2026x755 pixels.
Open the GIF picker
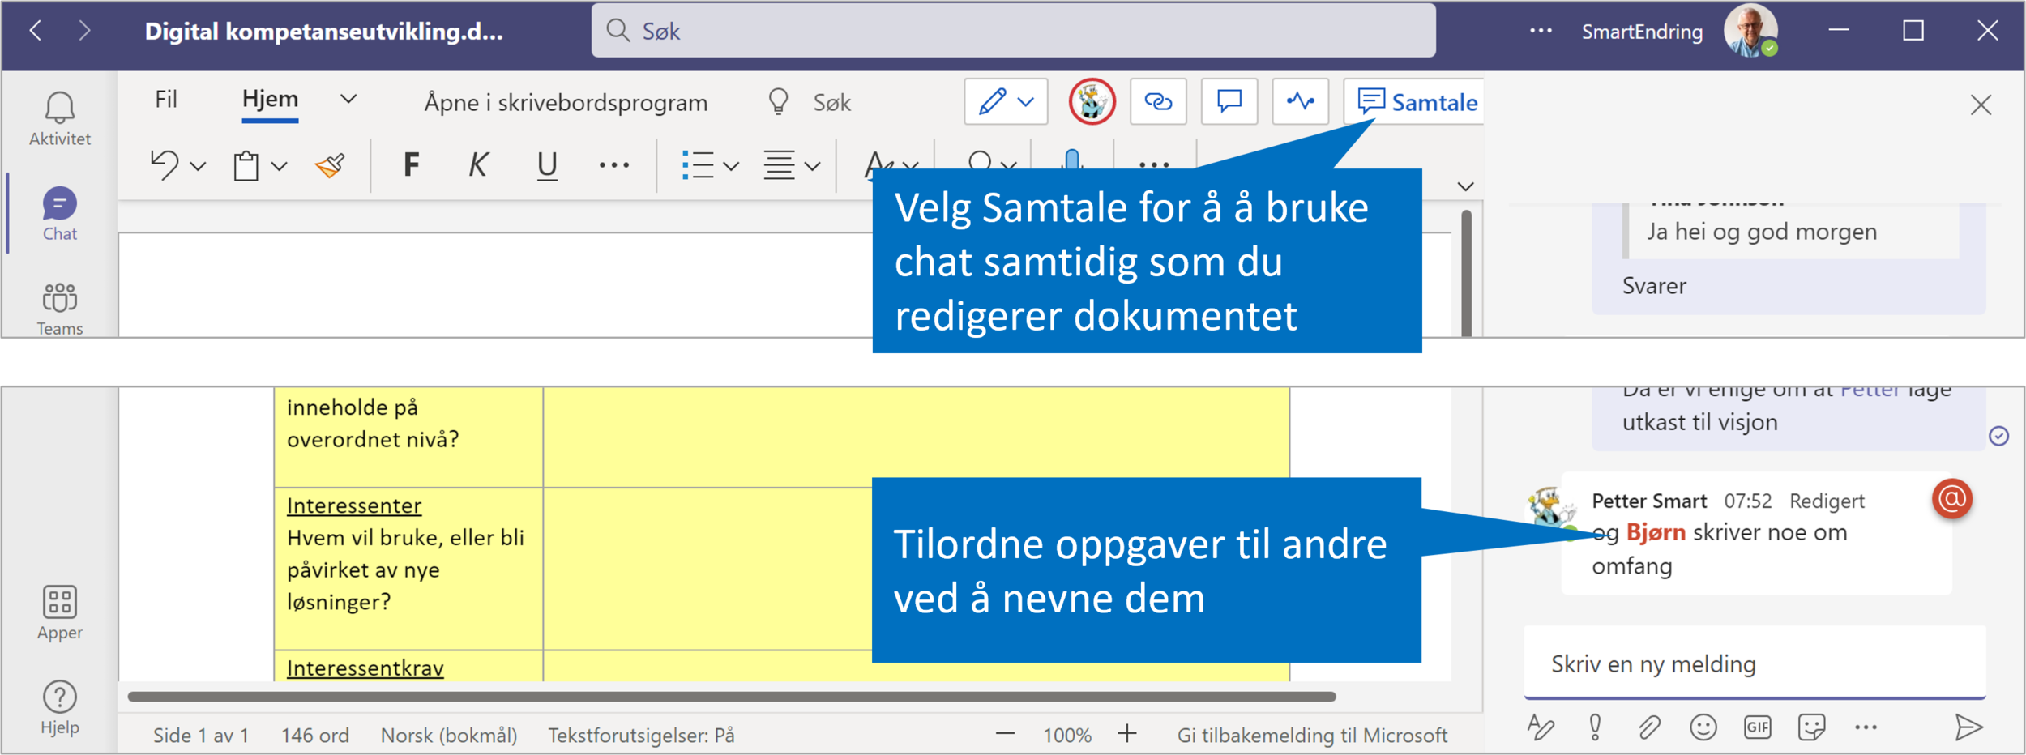pos(1757,727)
